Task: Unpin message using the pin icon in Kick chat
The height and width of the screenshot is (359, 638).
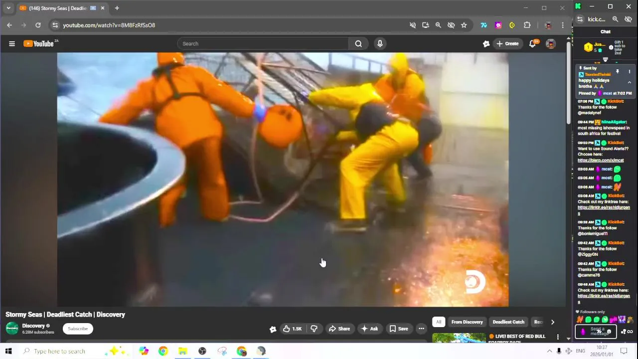Action: coord(617,72)
